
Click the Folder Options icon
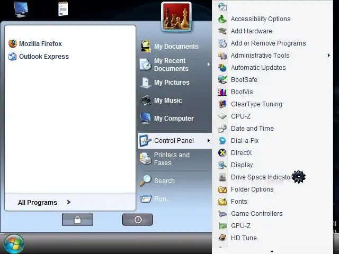[x=222, y=189]
